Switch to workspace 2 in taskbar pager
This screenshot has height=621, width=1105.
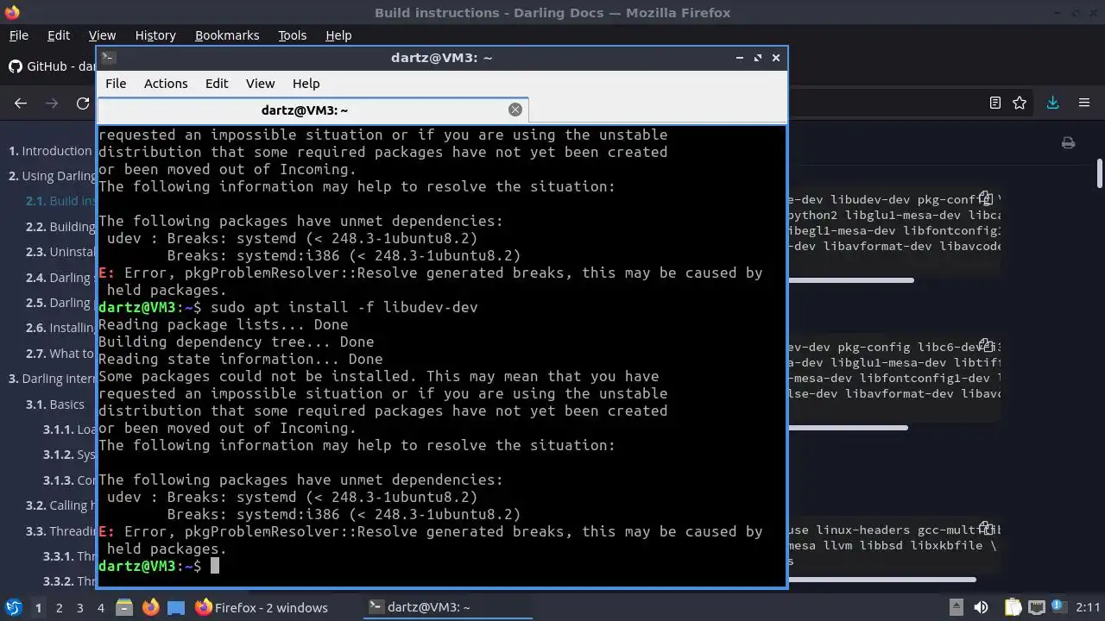59,608
